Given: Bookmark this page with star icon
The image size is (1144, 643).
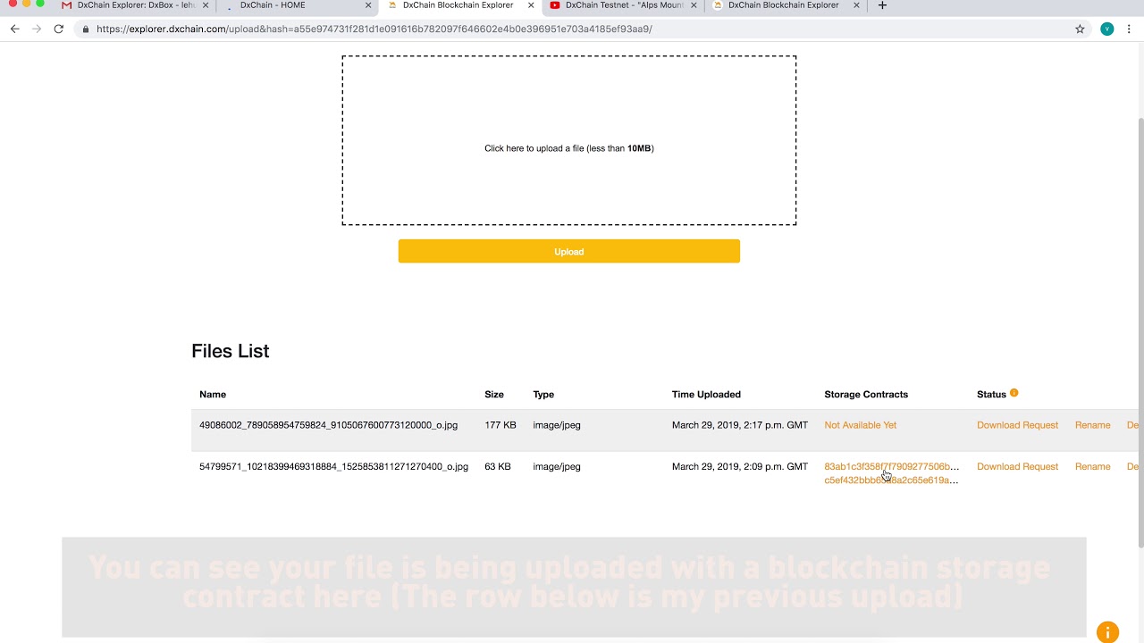Looking at the screenshot, I should click(1080, 29).
